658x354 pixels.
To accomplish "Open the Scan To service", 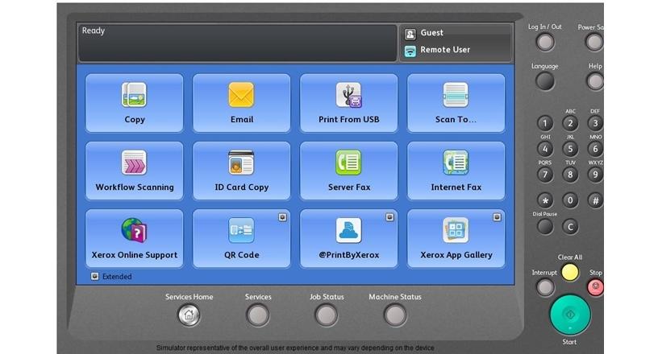I will coord(456,103).
